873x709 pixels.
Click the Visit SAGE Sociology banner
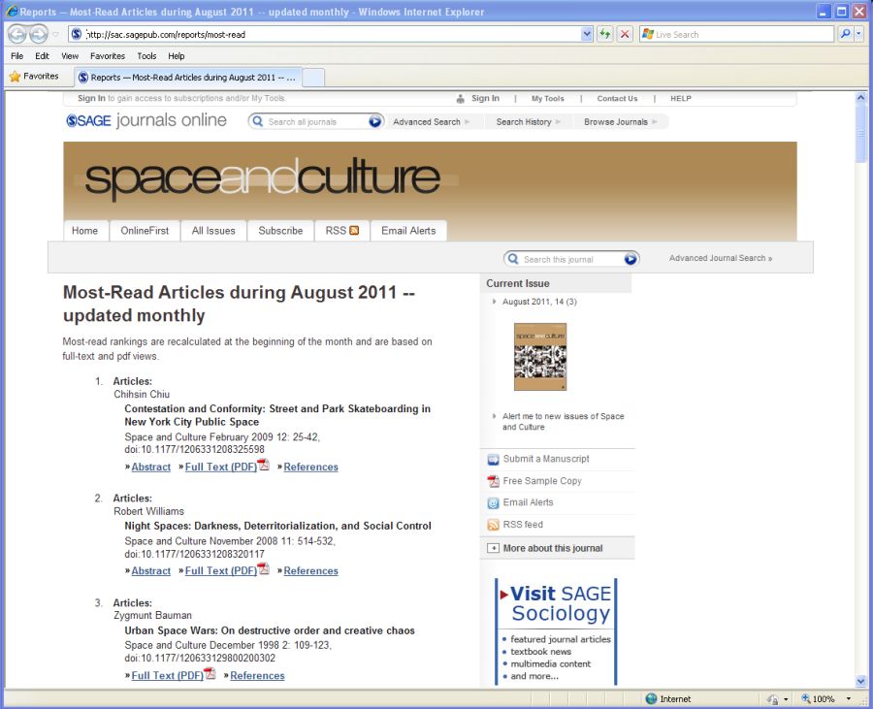click(556, 632)
